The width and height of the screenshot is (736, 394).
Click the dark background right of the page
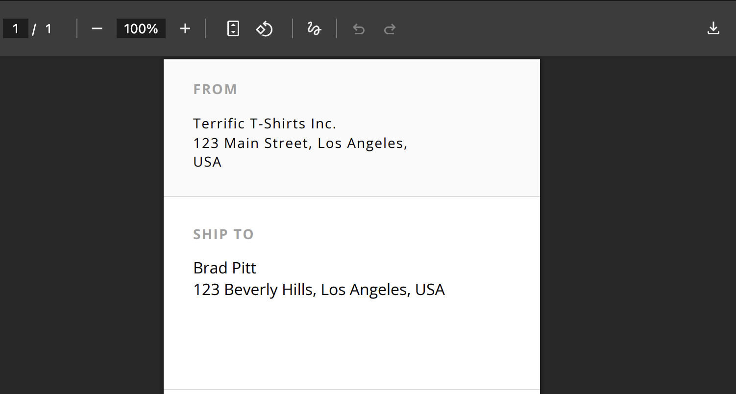(x=637, y=221)
